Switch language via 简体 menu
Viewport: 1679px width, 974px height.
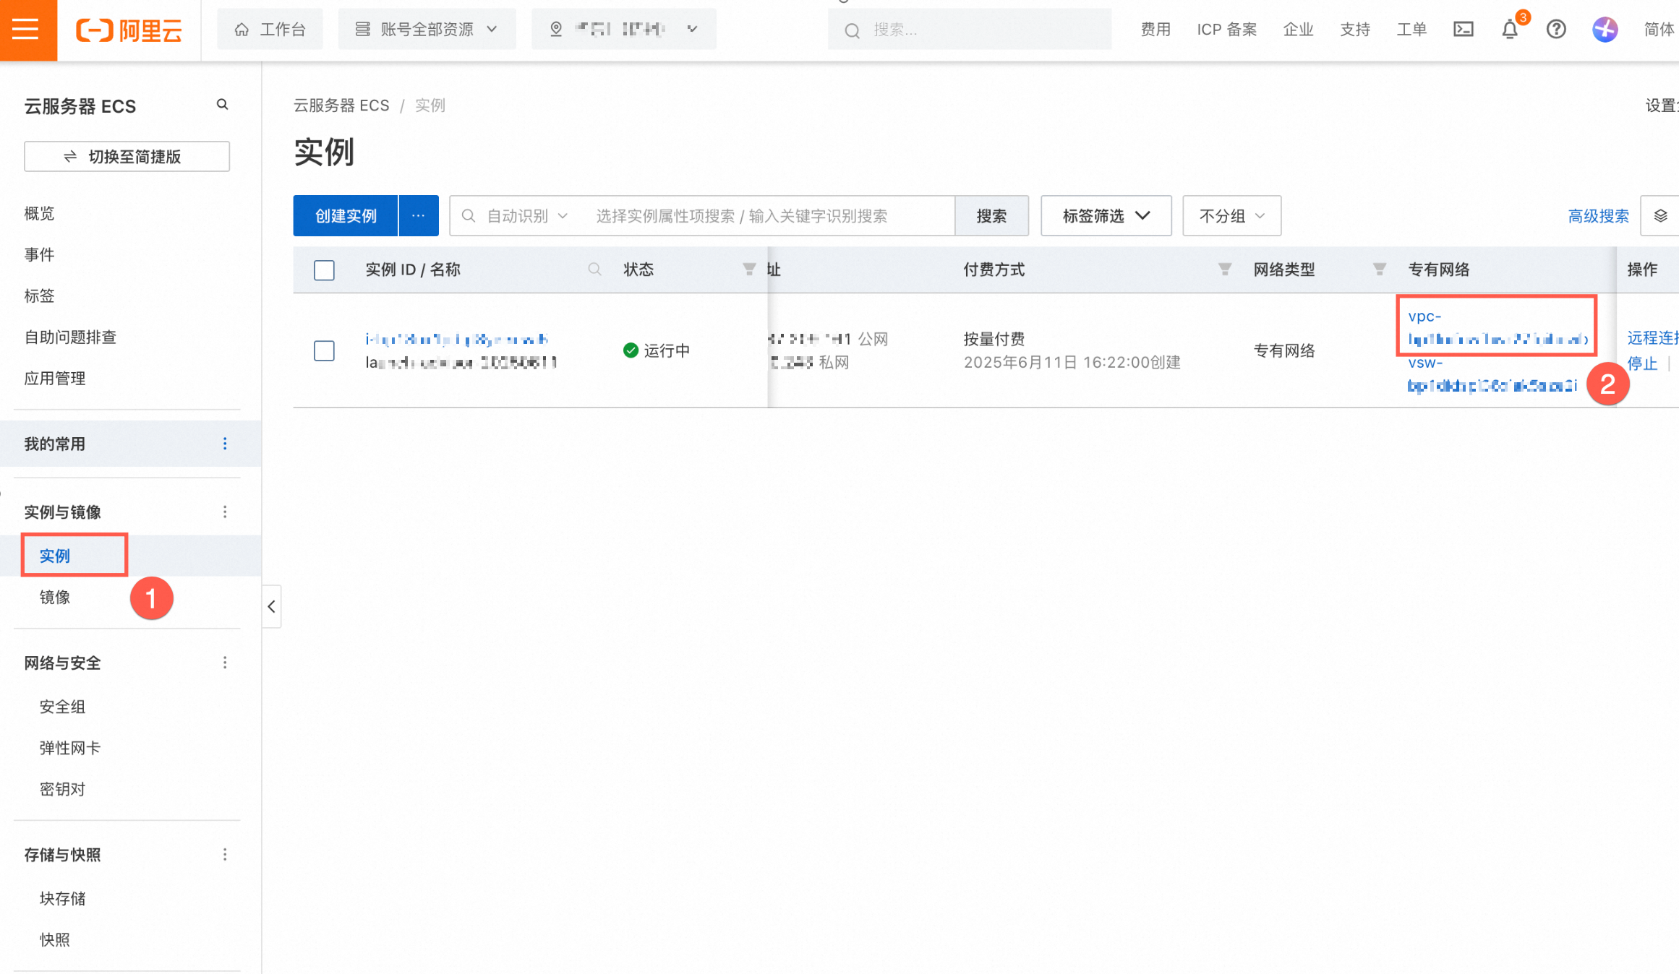pos(1659,30)
